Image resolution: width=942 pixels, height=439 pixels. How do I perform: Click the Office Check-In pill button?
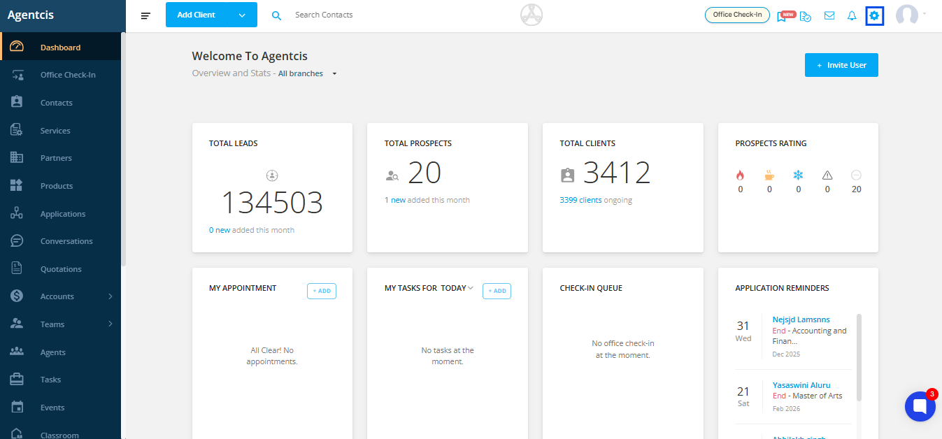(737, 15)
